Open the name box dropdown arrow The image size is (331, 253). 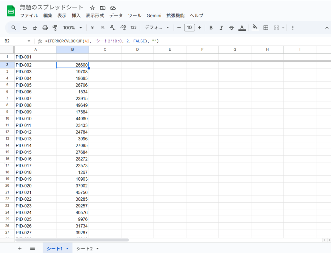[x=29, y=41]
